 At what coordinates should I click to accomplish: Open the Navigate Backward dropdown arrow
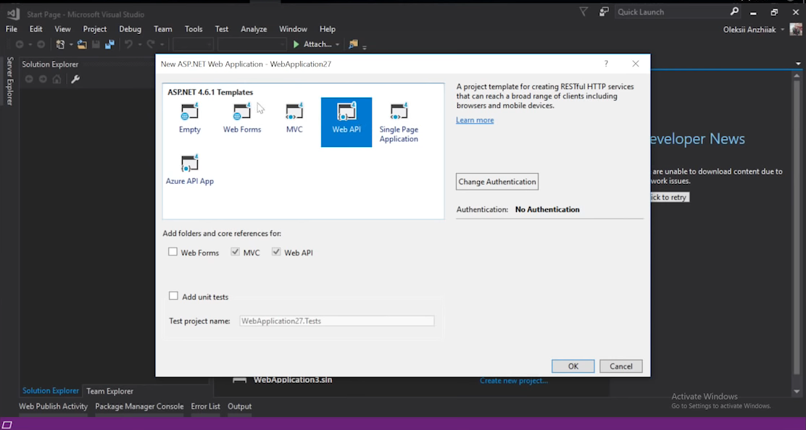click(30, 45)
